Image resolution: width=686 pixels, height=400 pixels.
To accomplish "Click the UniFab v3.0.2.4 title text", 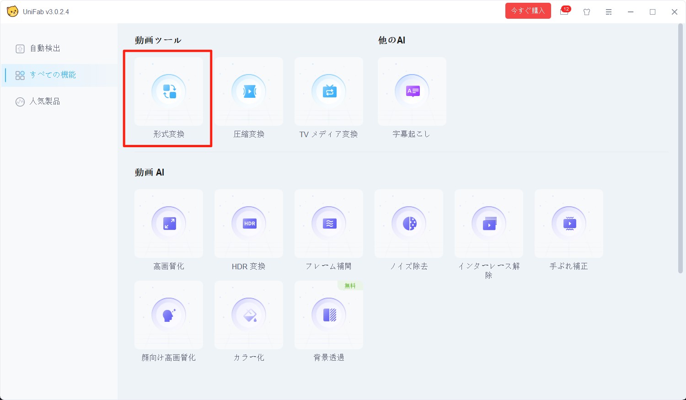I will click(x=46, y=12).
